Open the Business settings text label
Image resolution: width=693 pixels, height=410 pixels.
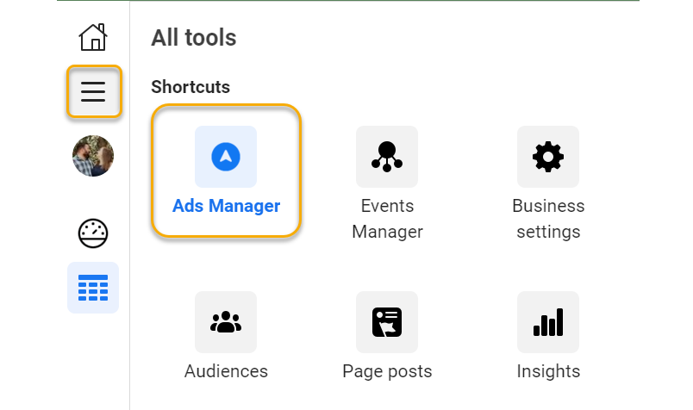[x=548, y=219]
